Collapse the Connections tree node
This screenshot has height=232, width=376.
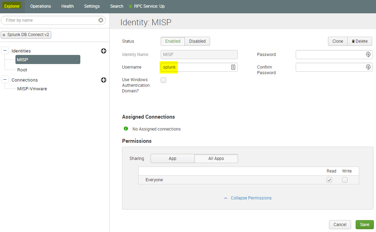(5, 80)
